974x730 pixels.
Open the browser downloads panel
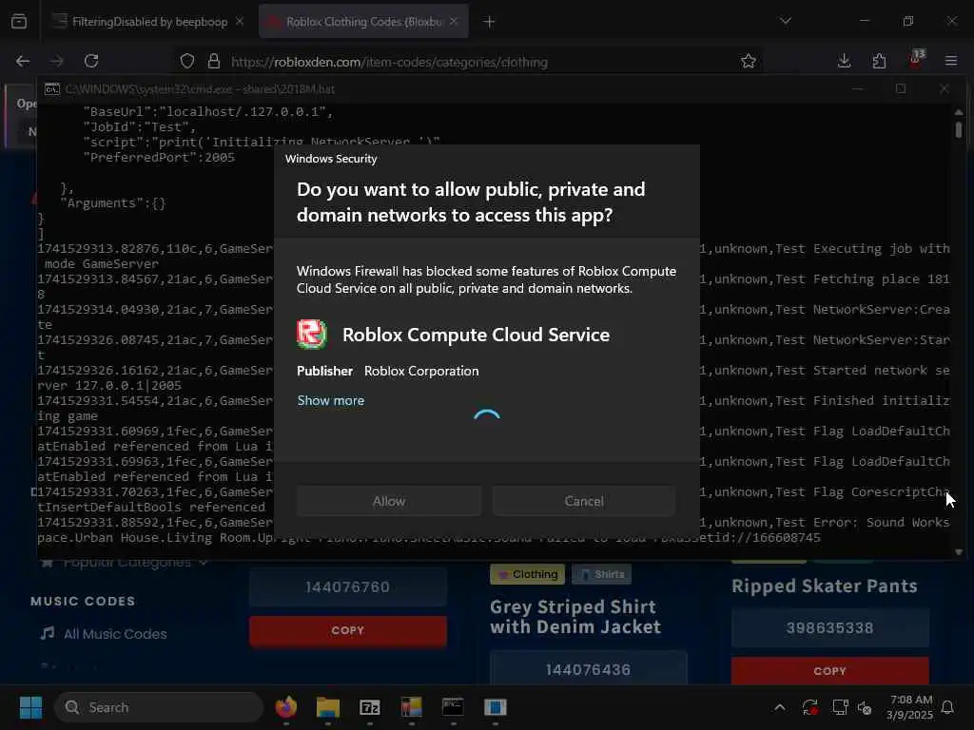(845, 61)
